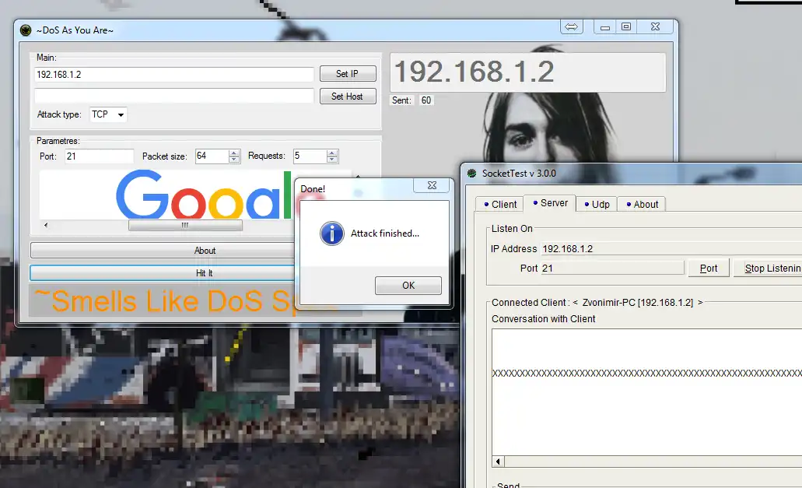The height and width of the screenshot is (488, 802).
Task: Open the Attack type TCP dropdown
Action: click(x=108, y=114)
